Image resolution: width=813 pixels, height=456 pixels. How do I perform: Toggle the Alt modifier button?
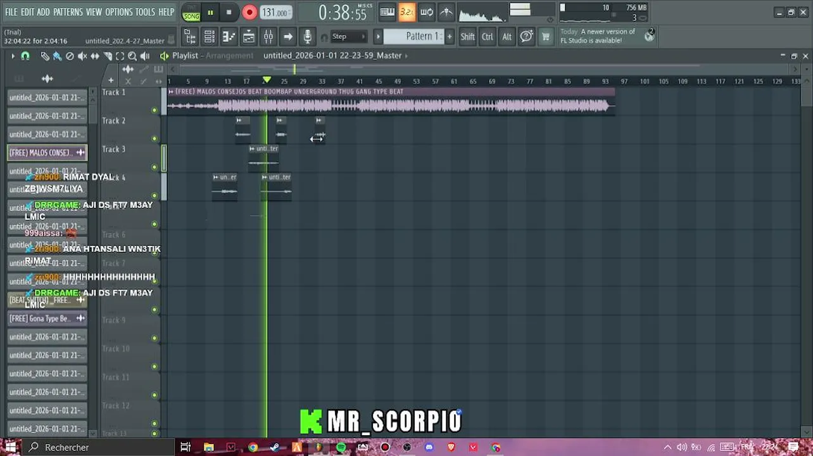tap(507, 37)
